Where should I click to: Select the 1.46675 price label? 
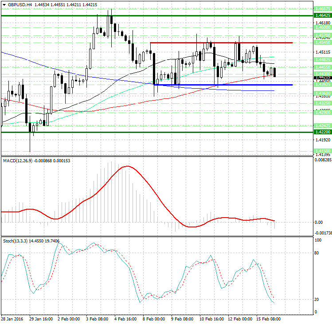(x=323, y=9)
